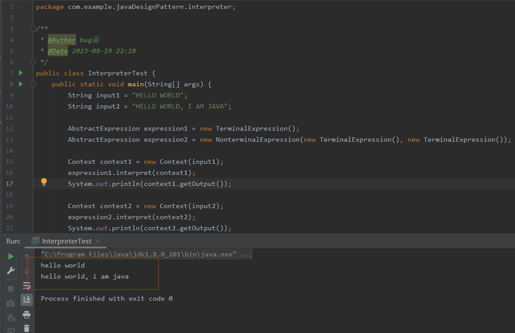The height and width of the screenshot is (333, 515).
Task: Click the Javadoc end fold marker
Action: (x=33, y=62)
